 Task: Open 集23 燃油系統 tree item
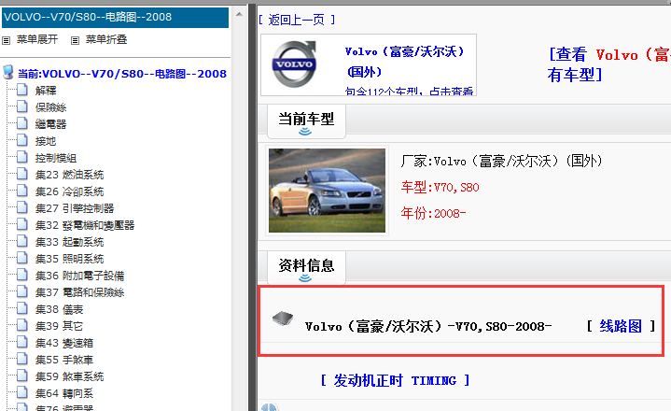(70, 175)
